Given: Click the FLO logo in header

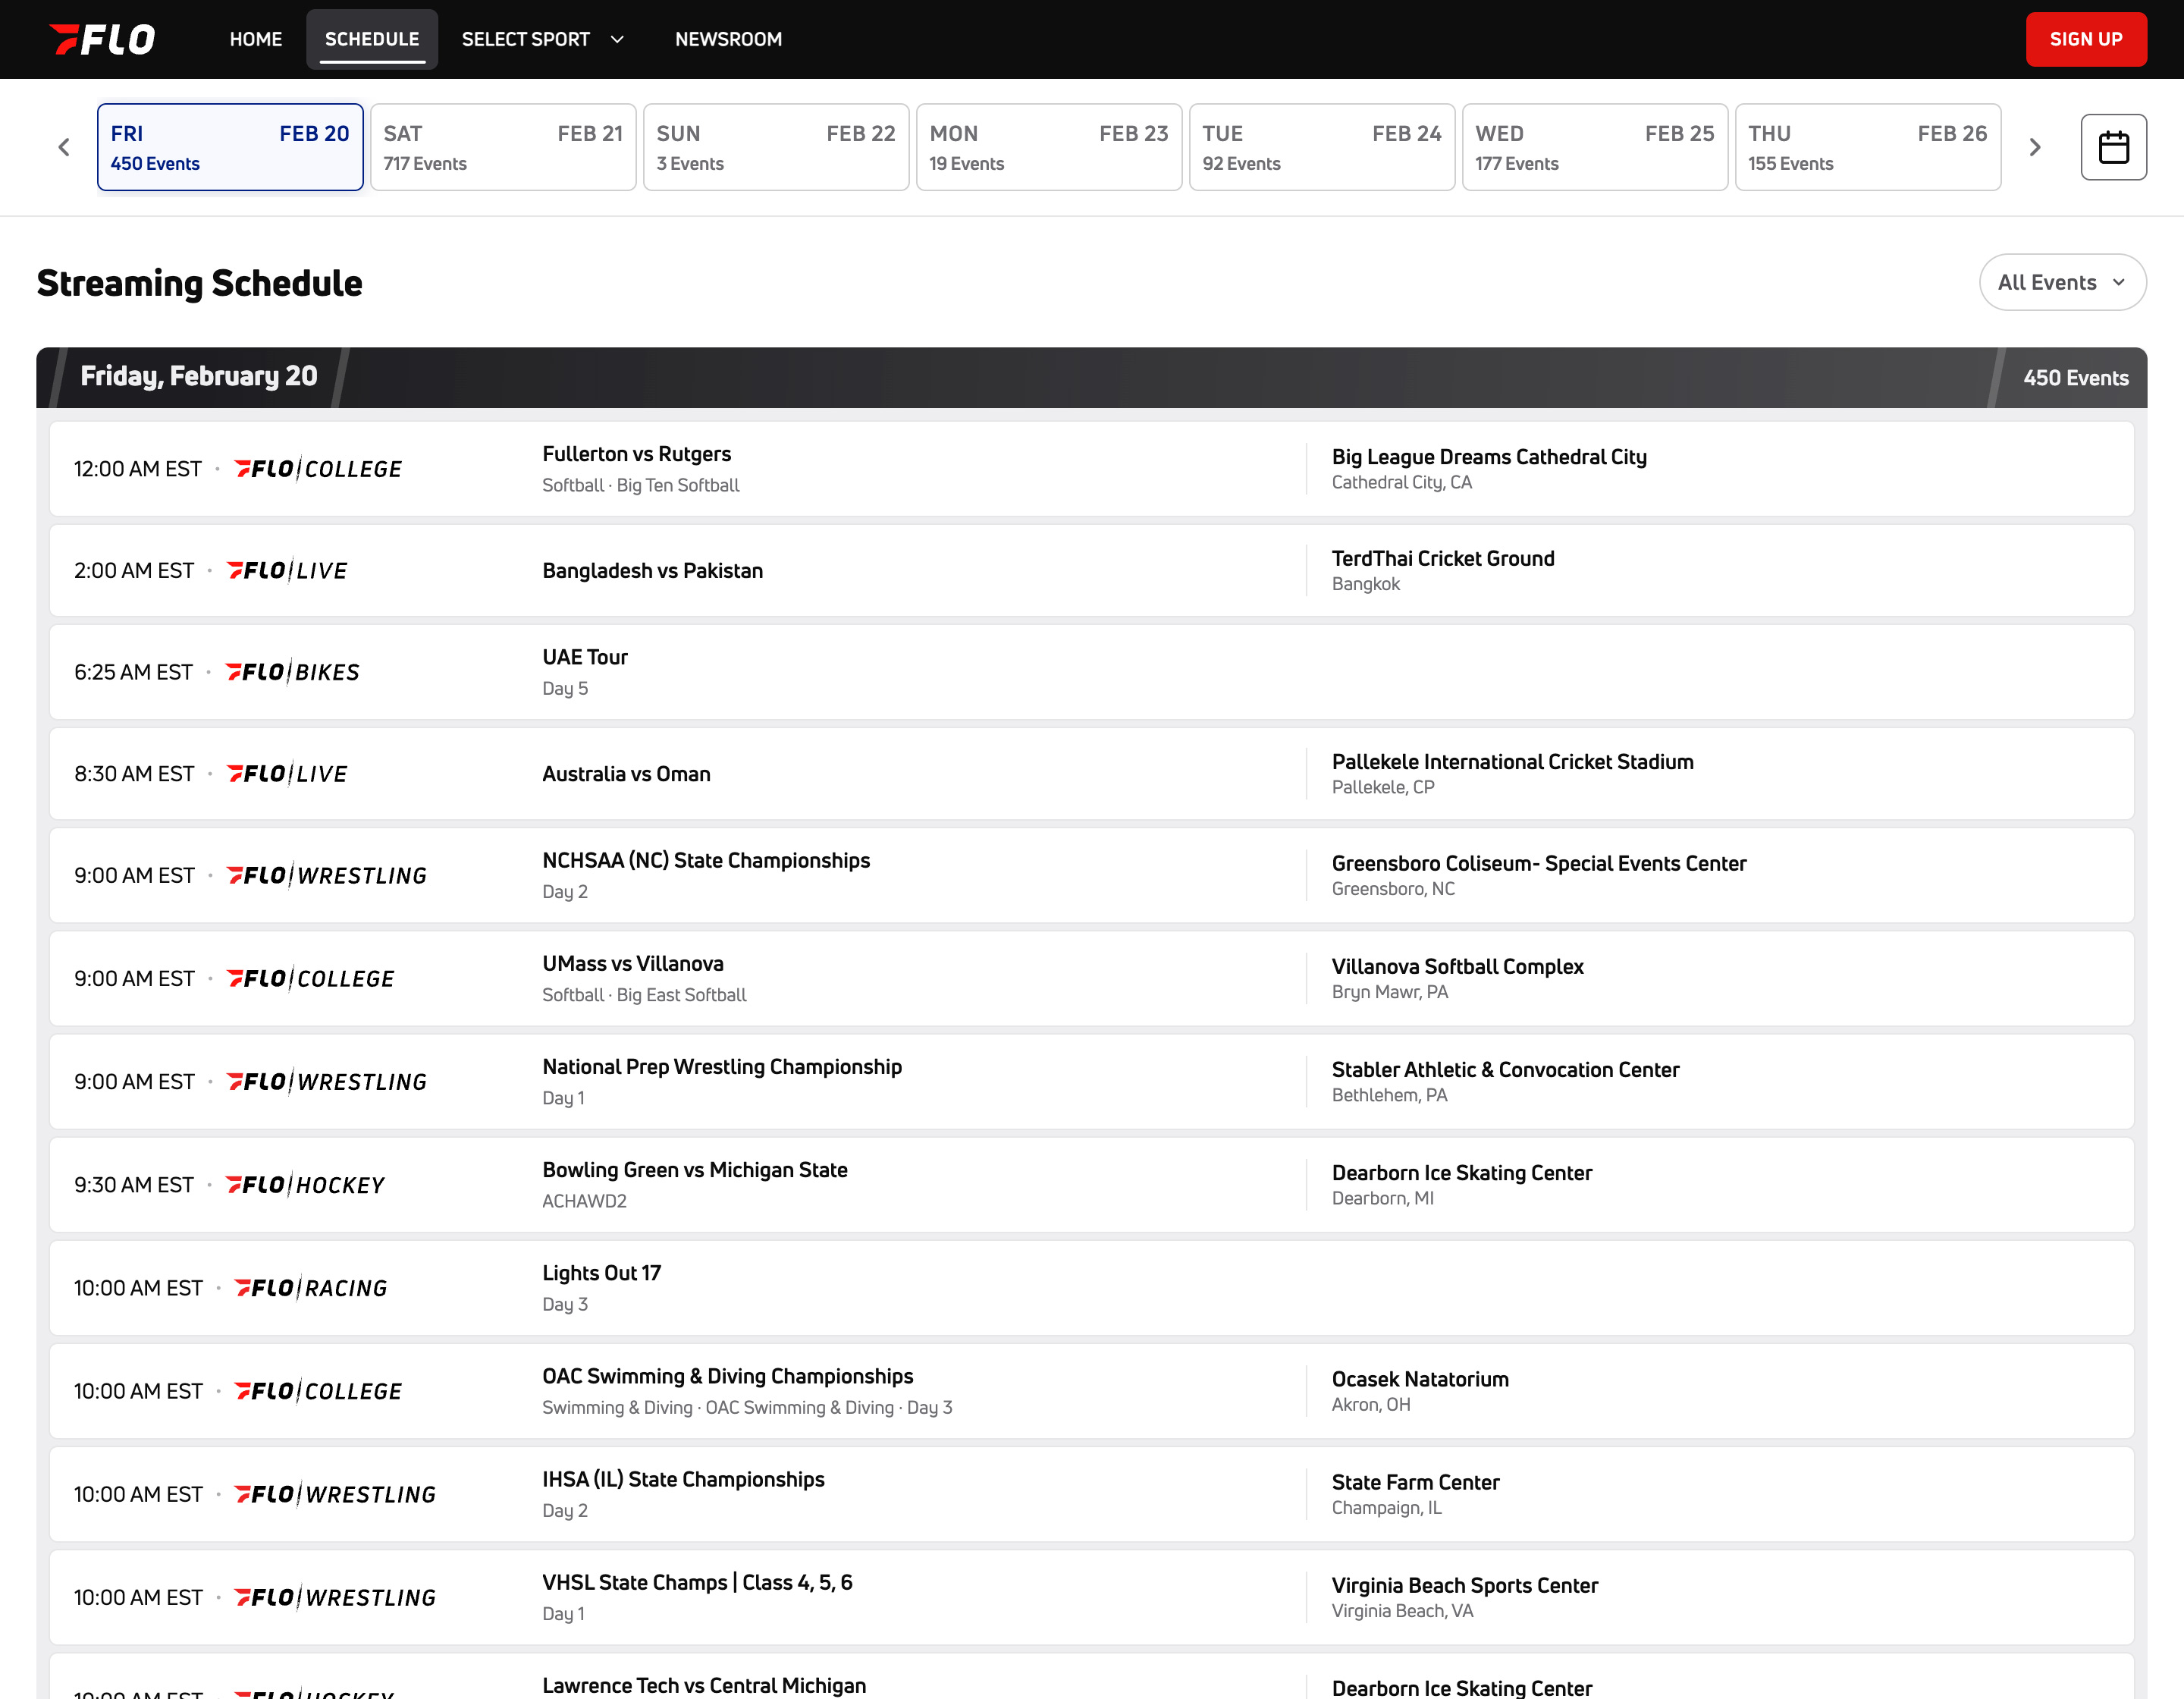Looking at the screenshot, I should (x=102, y=39).
